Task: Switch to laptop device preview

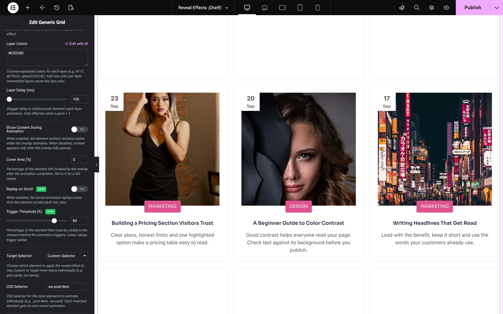Action: (265, 8)
